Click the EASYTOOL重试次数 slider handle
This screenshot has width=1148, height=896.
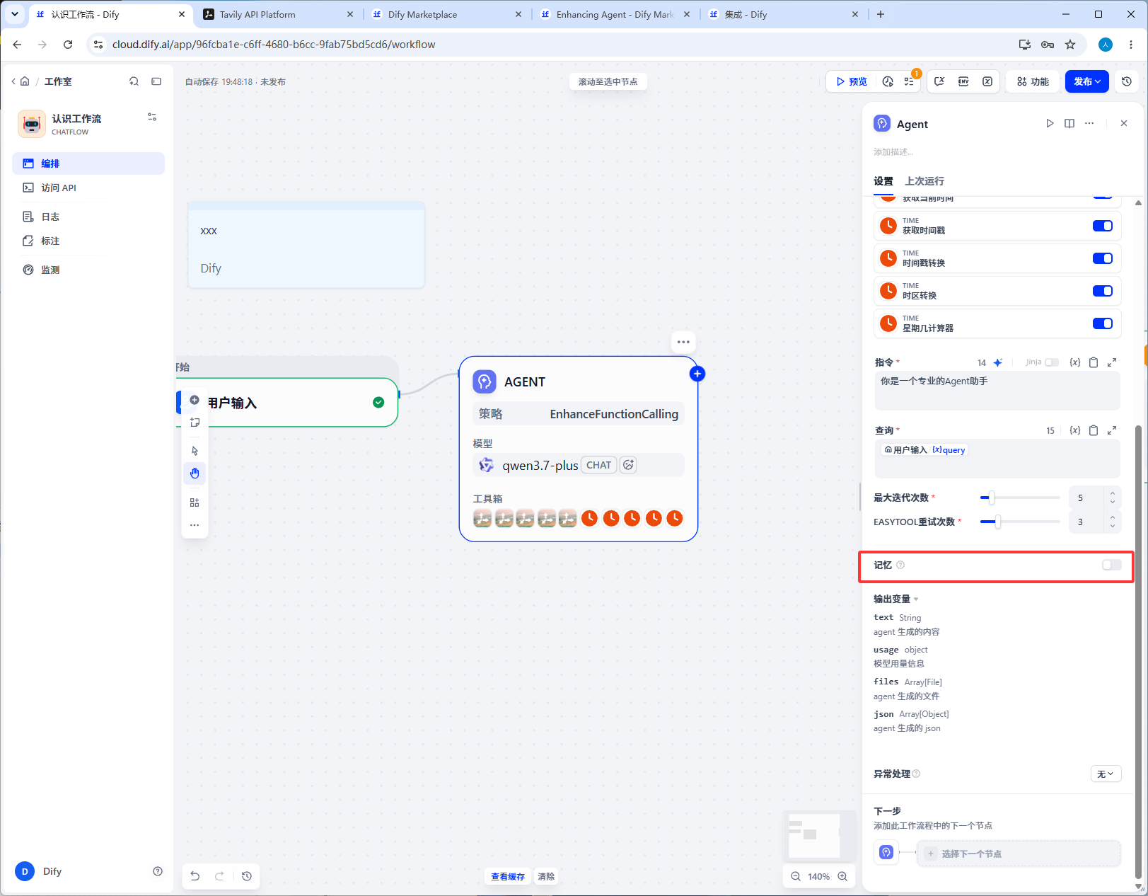coord(998,522)
